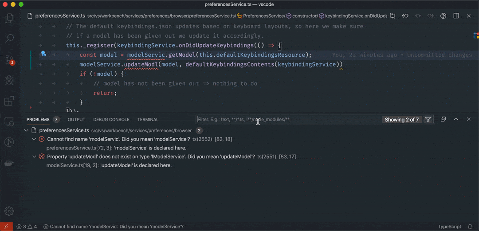The image size is (479, 231).
Task: Collapse the preferencesService.ts problems group
Action: pyautogui.click(x=27, y=130)
